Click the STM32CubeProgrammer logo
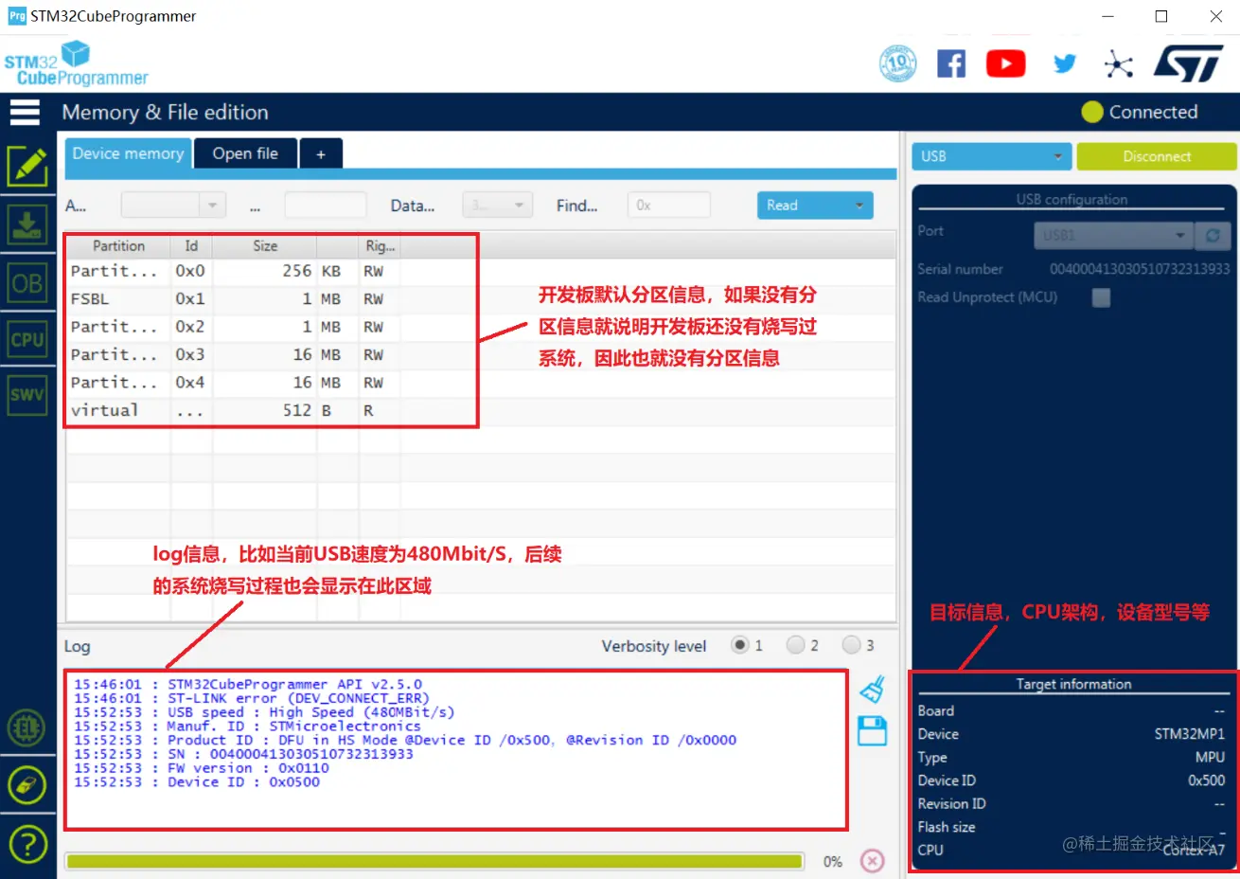1240x879 pixels. click(x=76, y=63)
